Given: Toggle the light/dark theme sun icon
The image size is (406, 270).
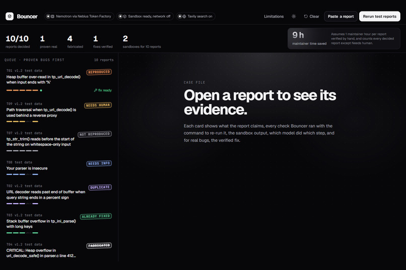Looking at the screenshot, I should [294, 16].
